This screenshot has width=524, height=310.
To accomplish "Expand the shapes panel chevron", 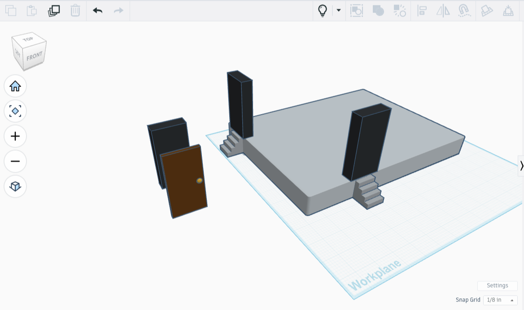I will coord(521,166).
